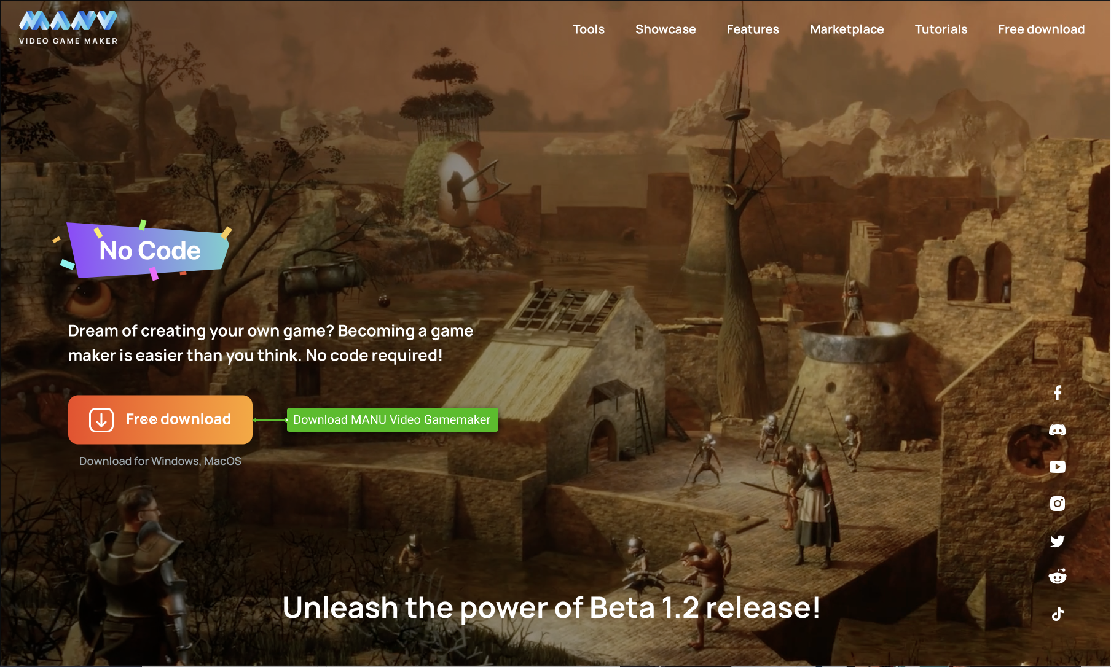Click Download for Windows, MacOS text

(160, 461)
